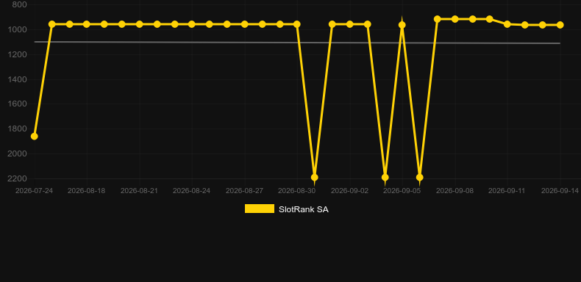Viewport: 581px width, 282px height.
Task: Click the low dip point just after 2026-09-05
Action: click(x=419, y=177)
